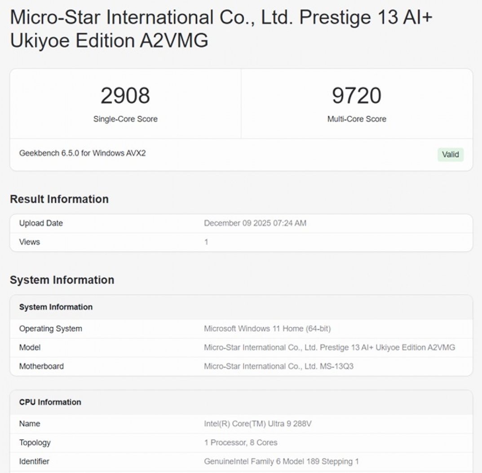
Task: Click the GenuineIntel Family 6 identifier value
Action: [281, 462]
